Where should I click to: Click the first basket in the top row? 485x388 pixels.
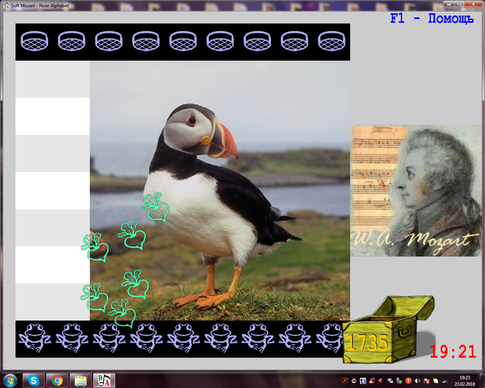[34, 41]
